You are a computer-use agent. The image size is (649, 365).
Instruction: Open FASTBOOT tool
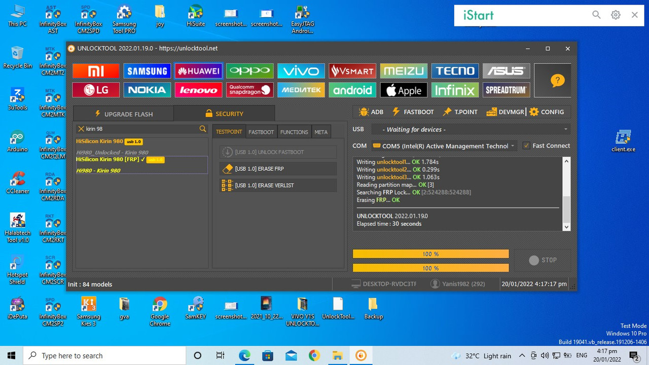(x=412, y=112)
